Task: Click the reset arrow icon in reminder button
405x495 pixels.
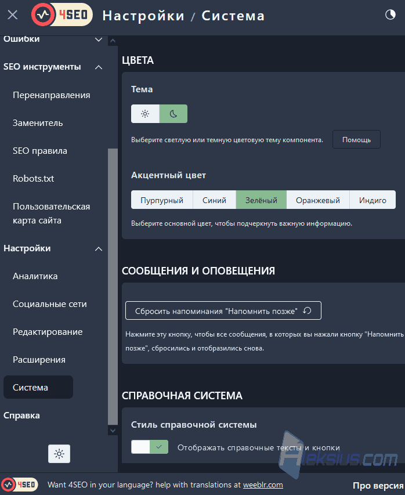Action: click(x=307, y=310)
